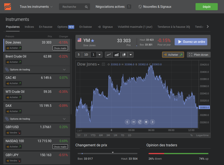Screen dimensions: 224x165
Task: Toggle the star to favorite YM Dow Jones
Action: (92, 40)
